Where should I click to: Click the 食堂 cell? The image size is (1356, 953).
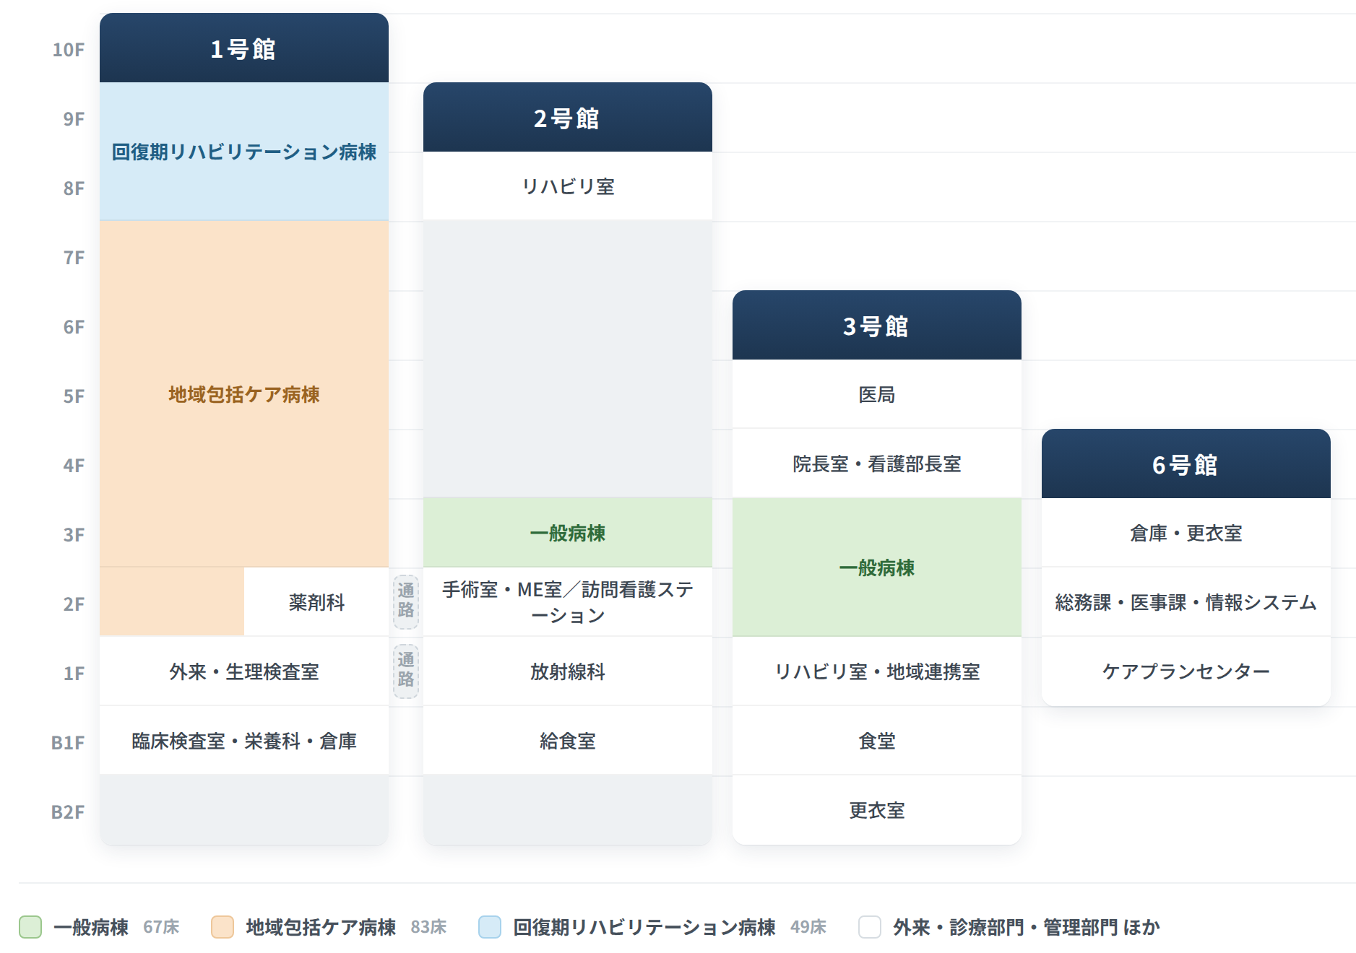tap(877, 741)
